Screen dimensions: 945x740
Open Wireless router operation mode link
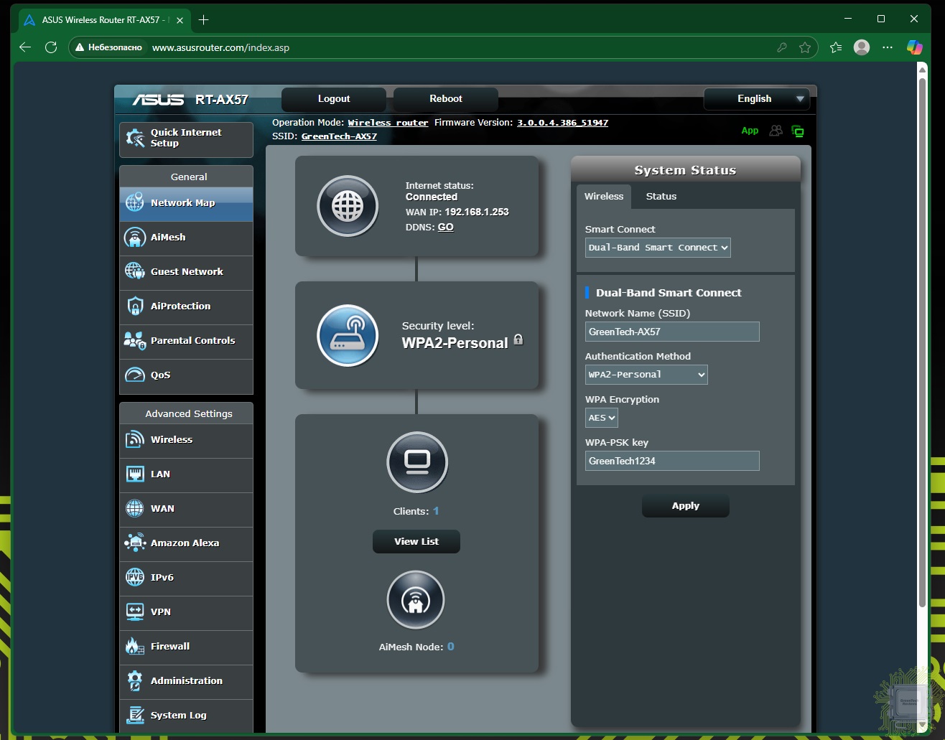388,123
